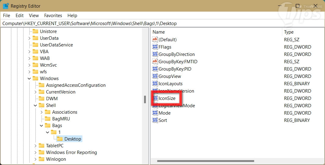
Task: Collapse the Windows key
Action: click(29, 79)
